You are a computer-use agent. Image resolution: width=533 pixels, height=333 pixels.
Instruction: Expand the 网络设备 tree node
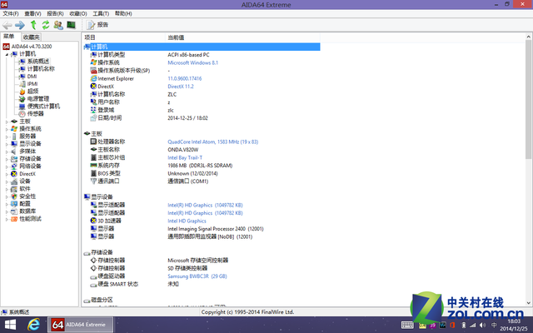[7, 166]
